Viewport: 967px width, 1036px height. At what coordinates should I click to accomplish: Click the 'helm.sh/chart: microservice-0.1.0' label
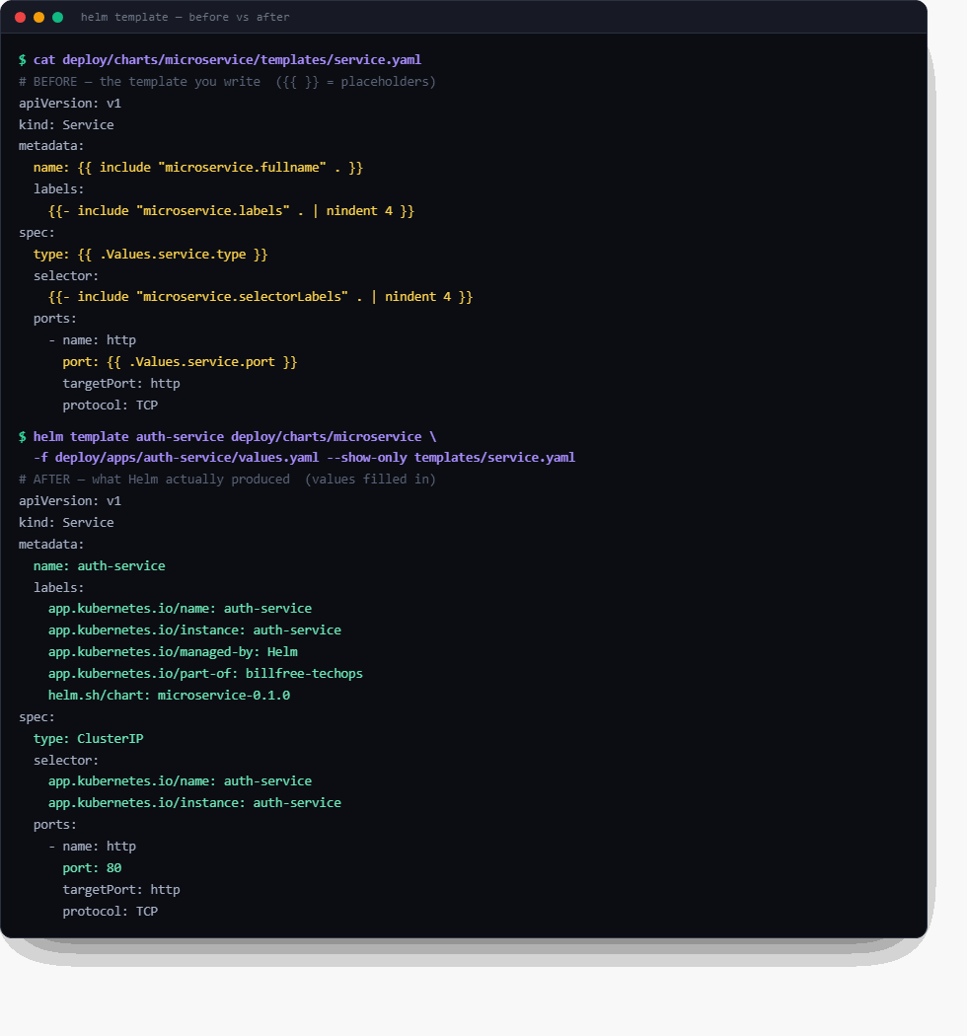169,696
